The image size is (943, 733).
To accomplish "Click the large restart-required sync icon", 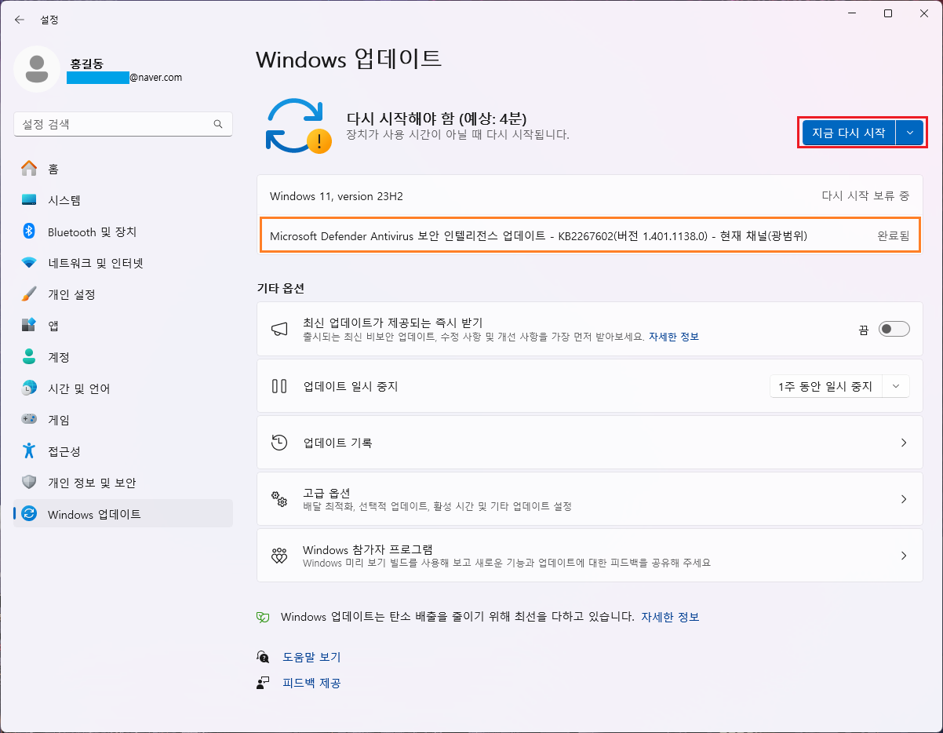I will (x=299, y=126).
